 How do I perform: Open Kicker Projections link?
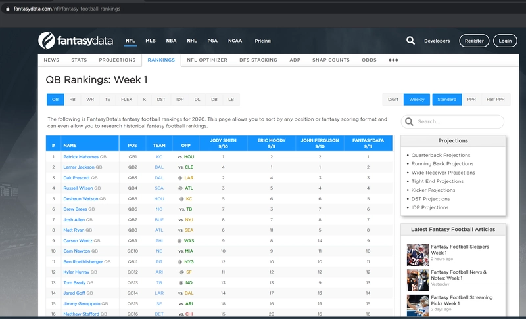[433, 190]
